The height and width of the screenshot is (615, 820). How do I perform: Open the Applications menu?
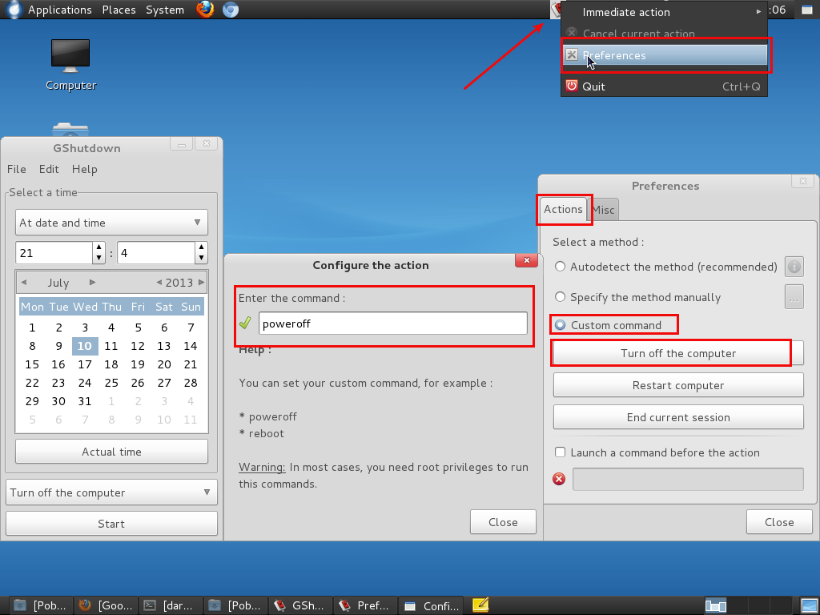pos(59,10)
